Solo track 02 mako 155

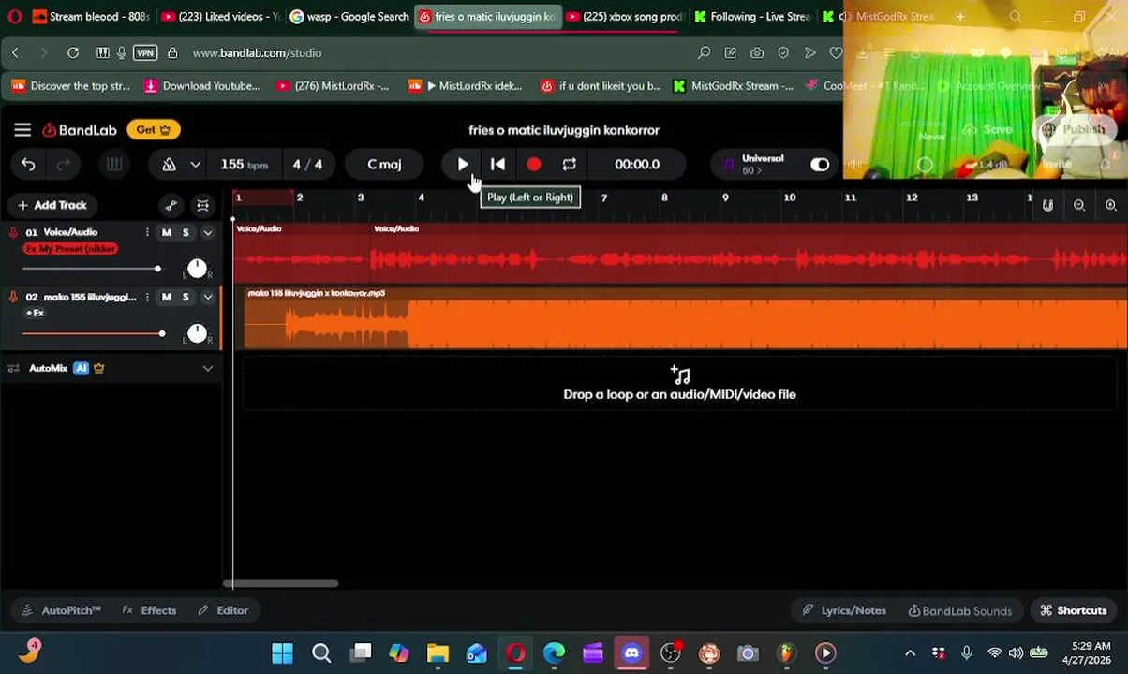[x=186, y=298]
